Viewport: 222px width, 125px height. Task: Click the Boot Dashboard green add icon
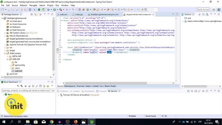click(x=48, y=86)
